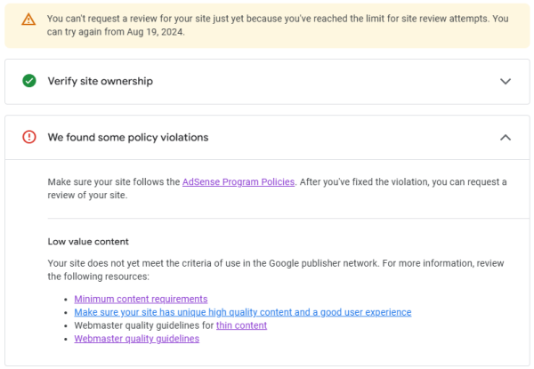The image size is (534, 369).
Task: Open the AdSense Program Policies link
Action: coord(238,181)
